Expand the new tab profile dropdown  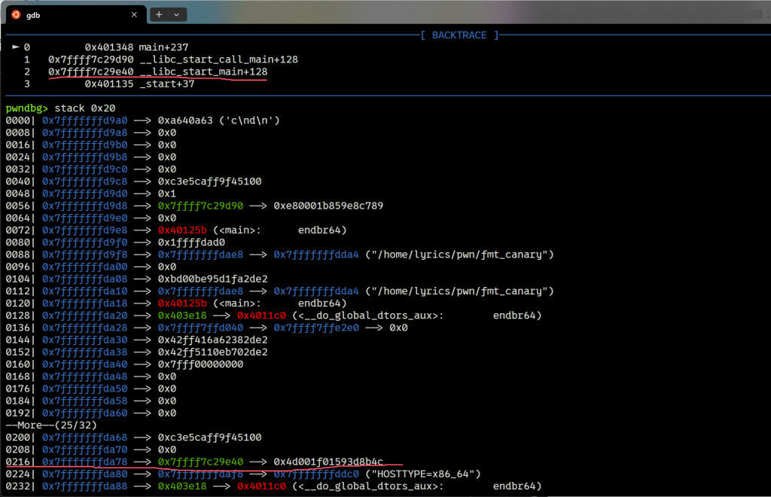coord(177,14)
